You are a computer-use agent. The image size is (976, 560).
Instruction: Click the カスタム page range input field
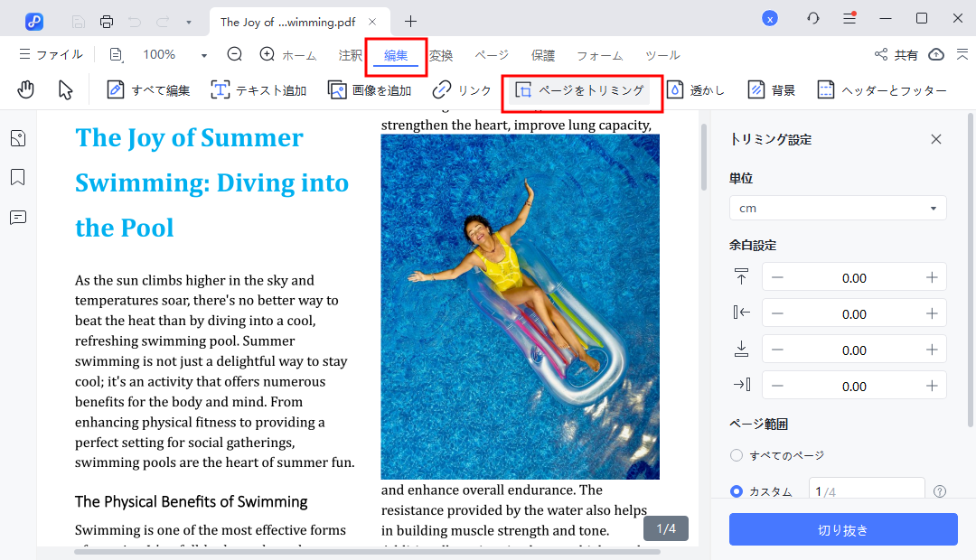(866, 491)
